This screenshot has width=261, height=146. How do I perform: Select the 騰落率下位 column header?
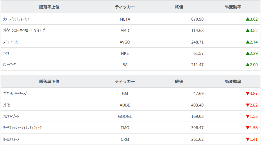[x=49, y=82]
